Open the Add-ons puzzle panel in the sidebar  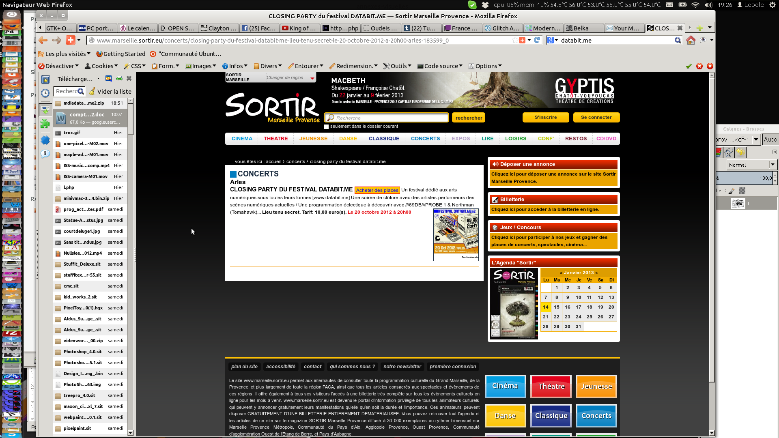45,124
